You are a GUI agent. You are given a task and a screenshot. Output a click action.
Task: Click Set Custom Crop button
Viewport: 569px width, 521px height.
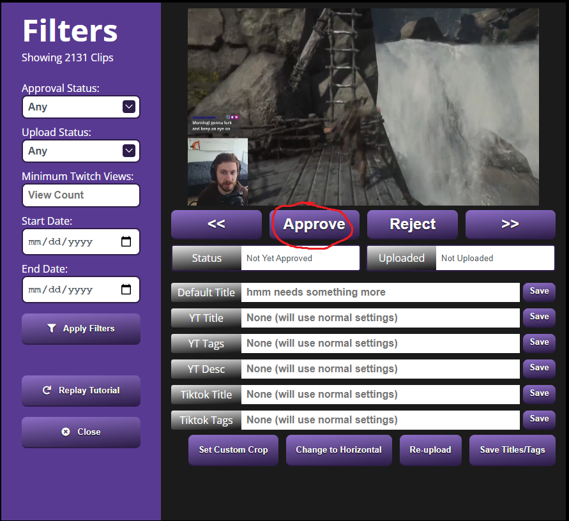point(233,450)
